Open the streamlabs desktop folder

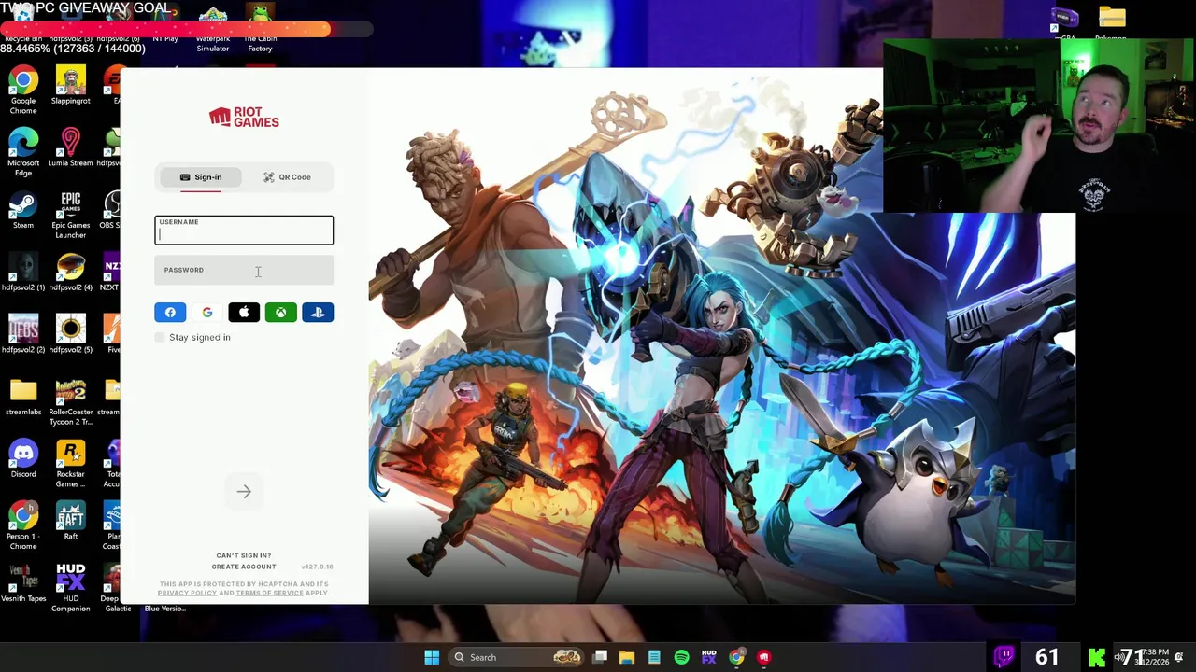click(23, 398)
